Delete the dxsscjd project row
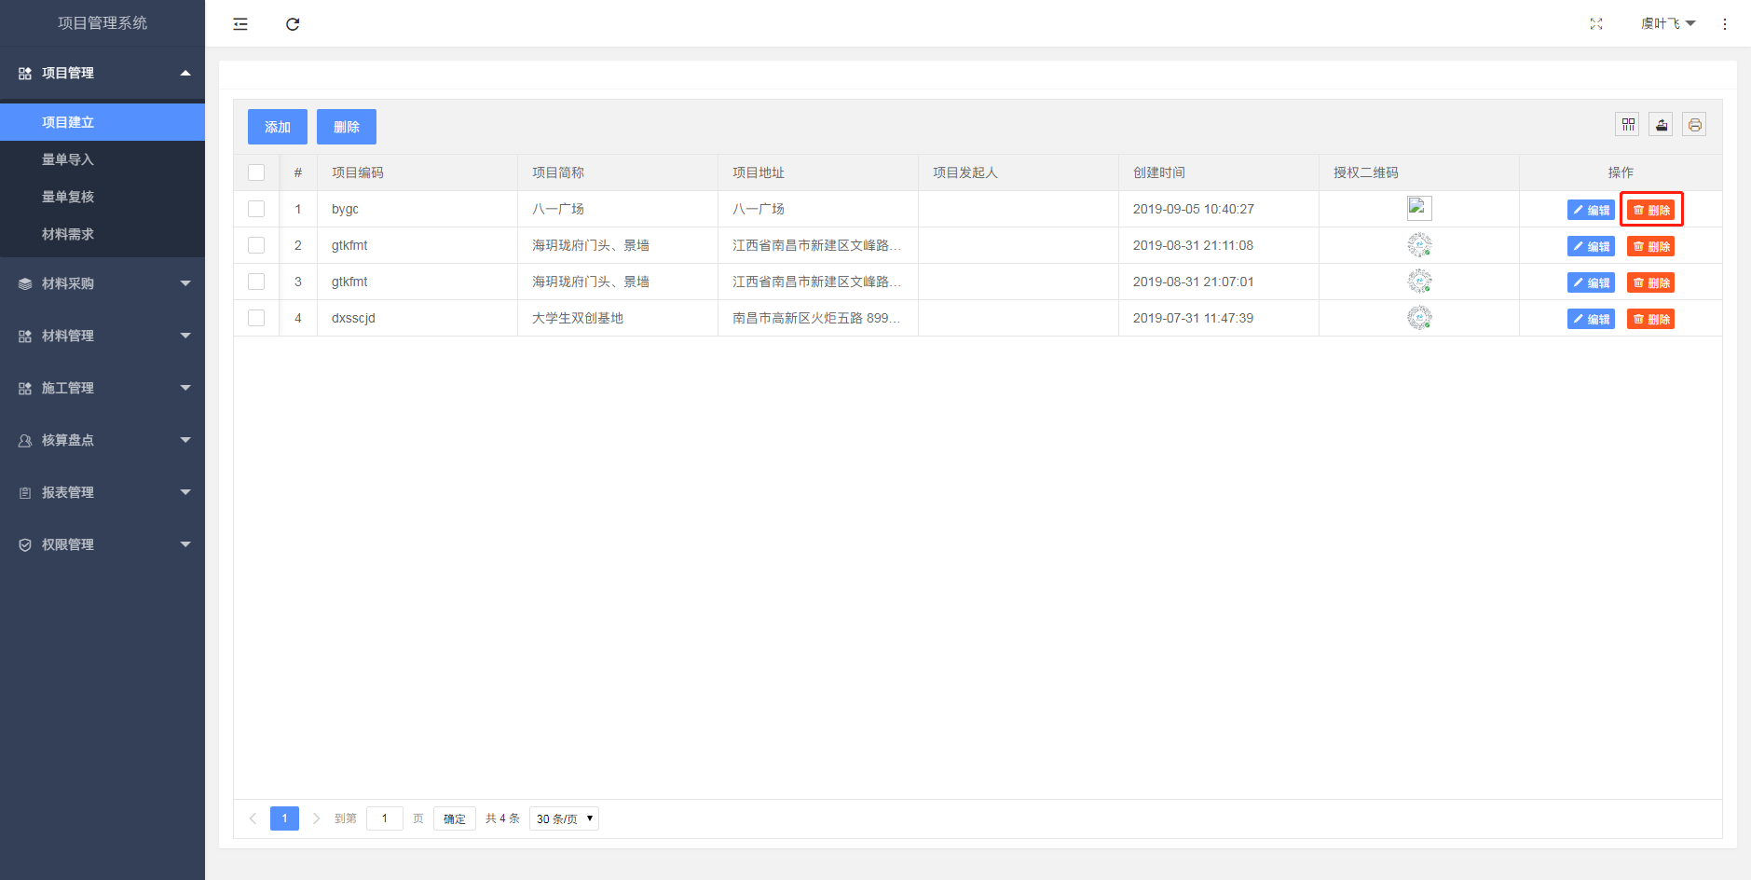The height and width of the screenshot is (880, 1751). [1650, 319]
